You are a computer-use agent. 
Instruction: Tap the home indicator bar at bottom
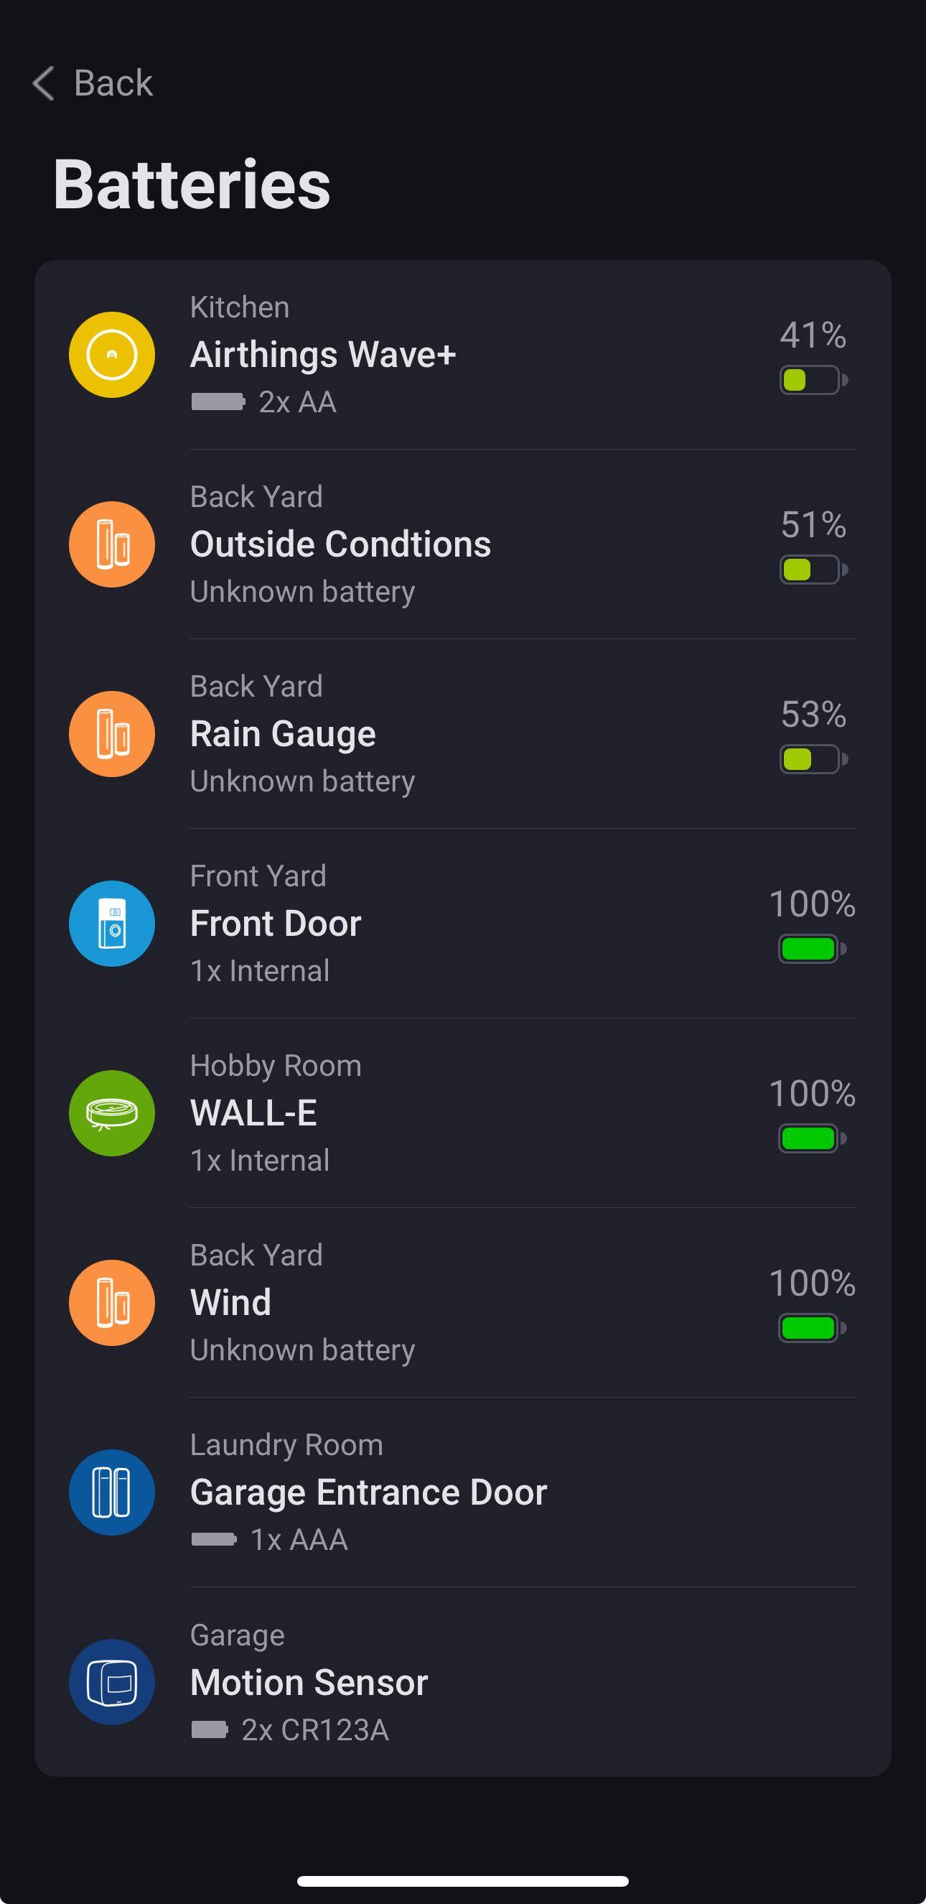(463, 1881)
